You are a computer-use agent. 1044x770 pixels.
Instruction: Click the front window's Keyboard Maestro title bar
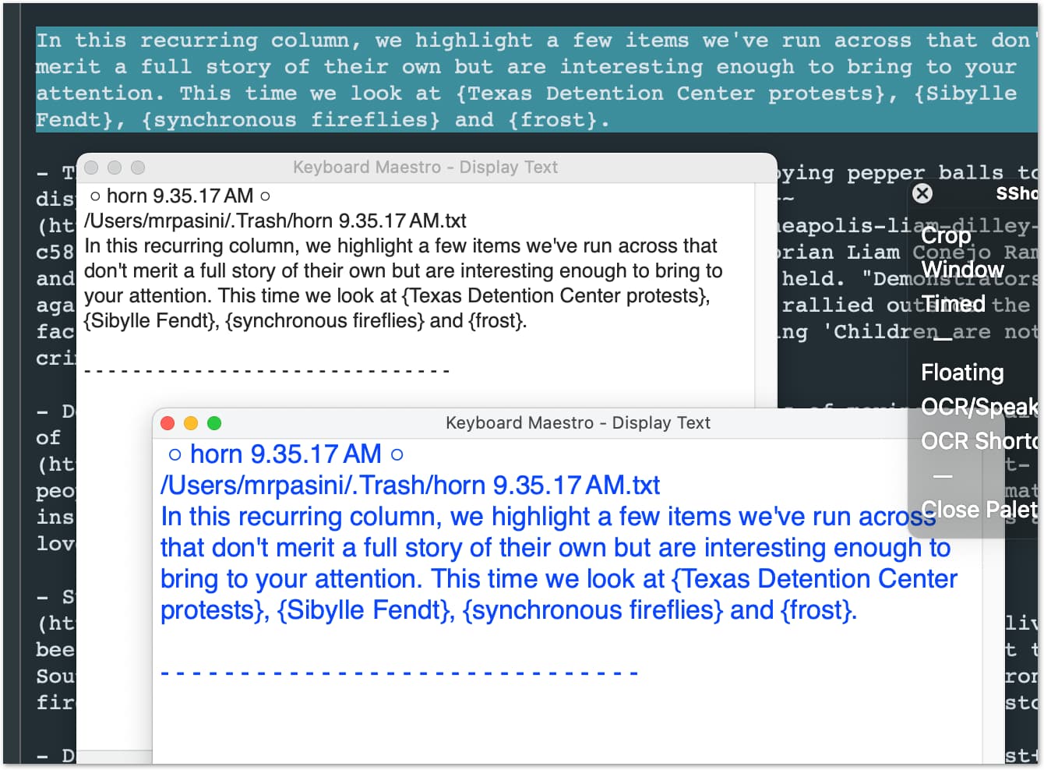[577, 423]
